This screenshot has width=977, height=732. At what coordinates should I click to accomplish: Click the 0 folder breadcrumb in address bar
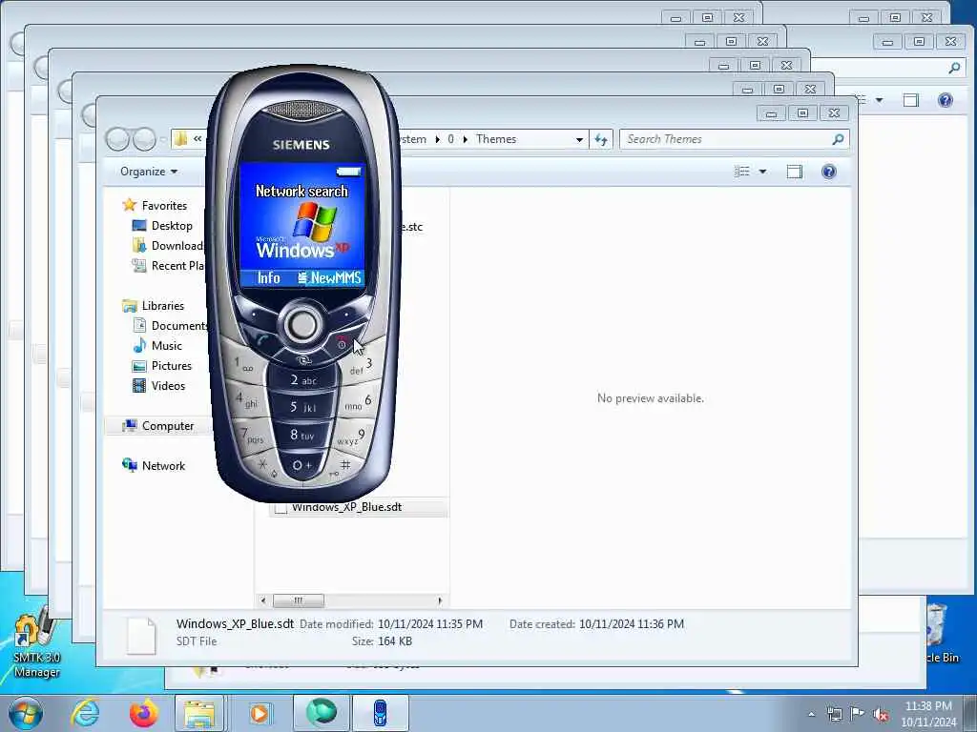click(x=450, y=139)
